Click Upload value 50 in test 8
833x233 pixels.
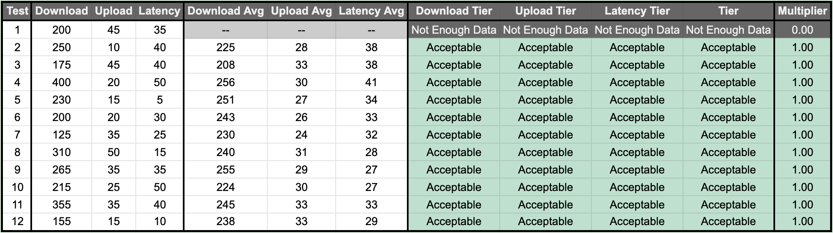point(113,152)
